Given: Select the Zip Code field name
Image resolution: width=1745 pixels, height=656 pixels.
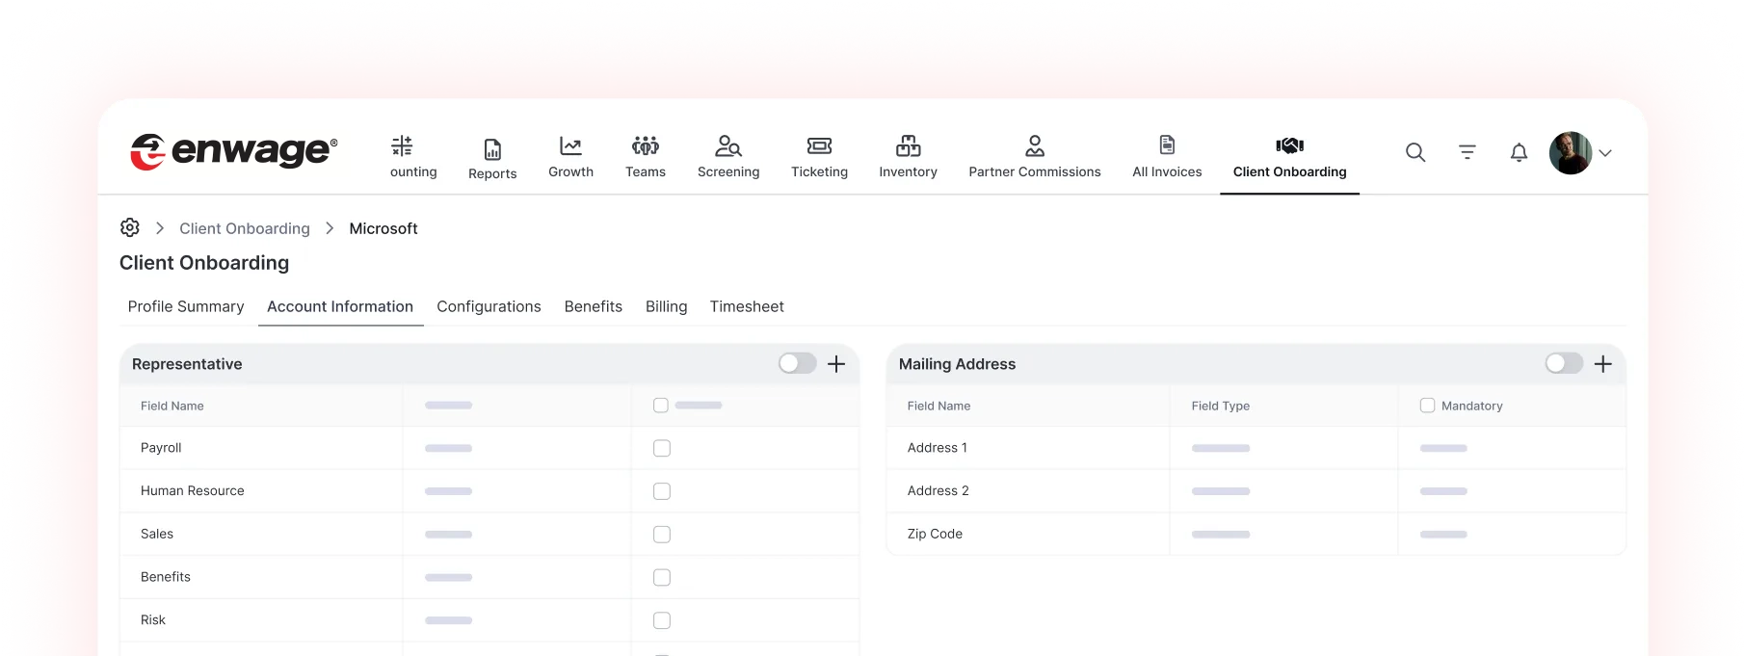Looking at the screenshot, I should coord(935,534).
